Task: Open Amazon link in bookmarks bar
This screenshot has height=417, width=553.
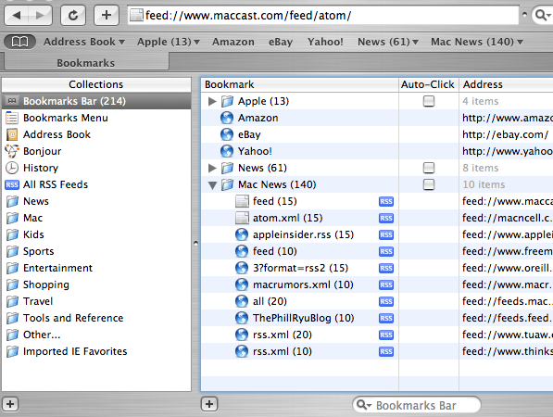Action: point(233,42)
